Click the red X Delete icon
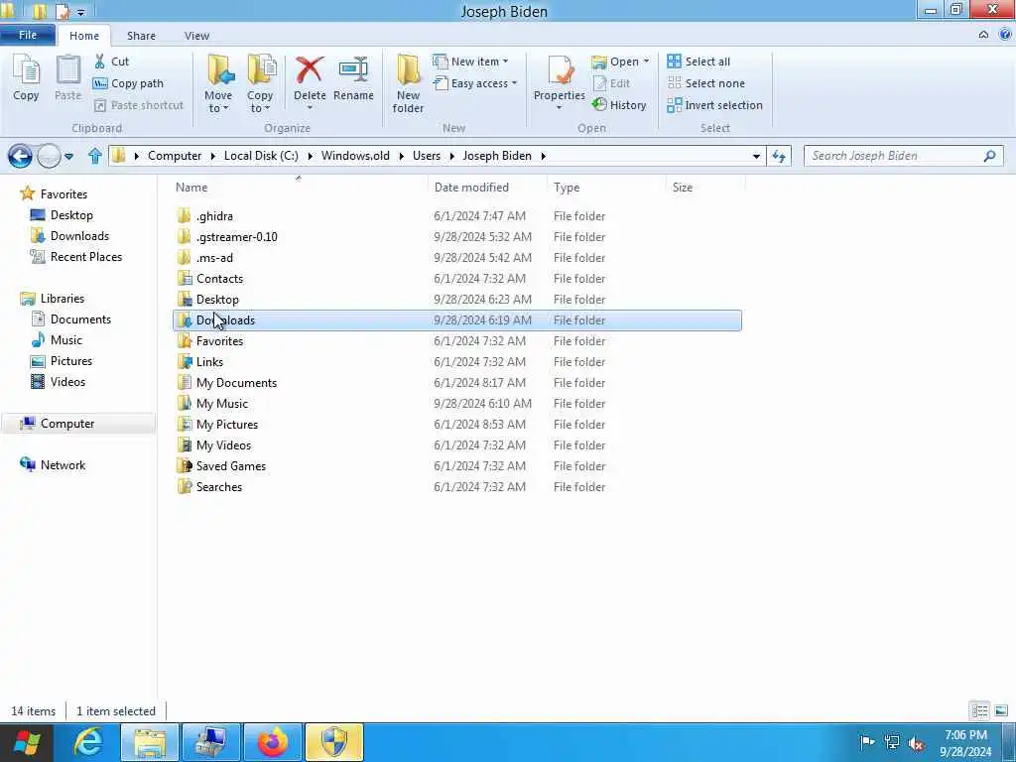Screen dimensions: 1016x762 310,70
